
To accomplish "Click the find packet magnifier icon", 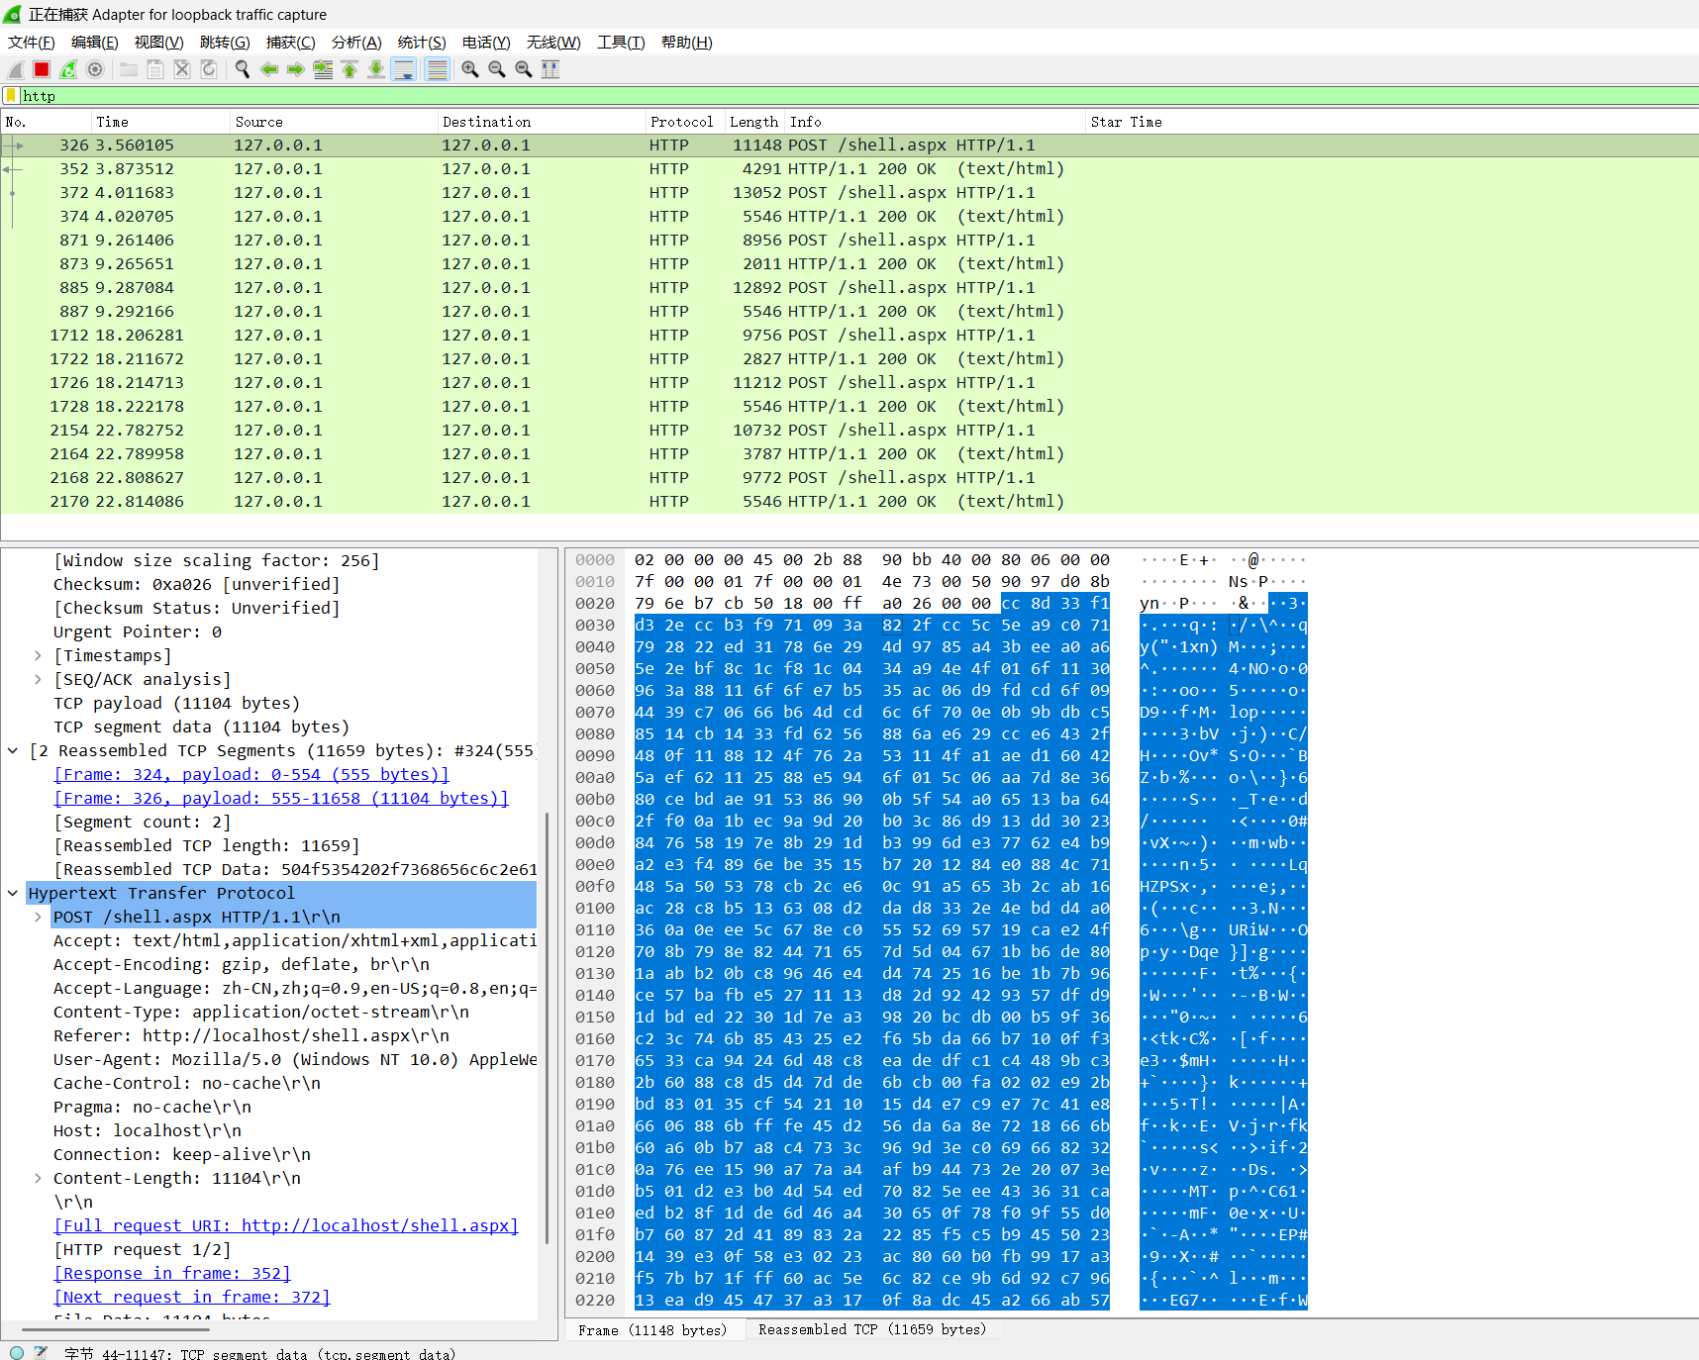I will (242, 69).
